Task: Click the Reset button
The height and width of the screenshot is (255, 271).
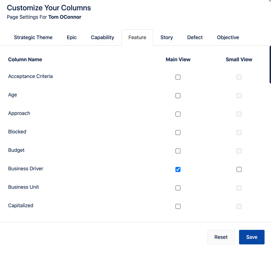Action: point(221,237)
